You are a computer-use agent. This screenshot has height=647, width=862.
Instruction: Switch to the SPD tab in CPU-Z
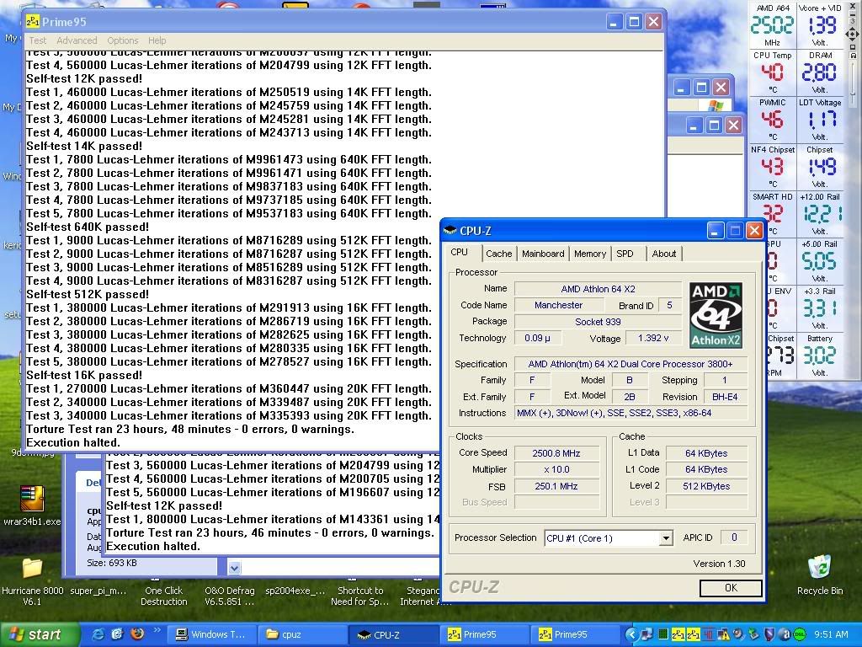[625, 254]
